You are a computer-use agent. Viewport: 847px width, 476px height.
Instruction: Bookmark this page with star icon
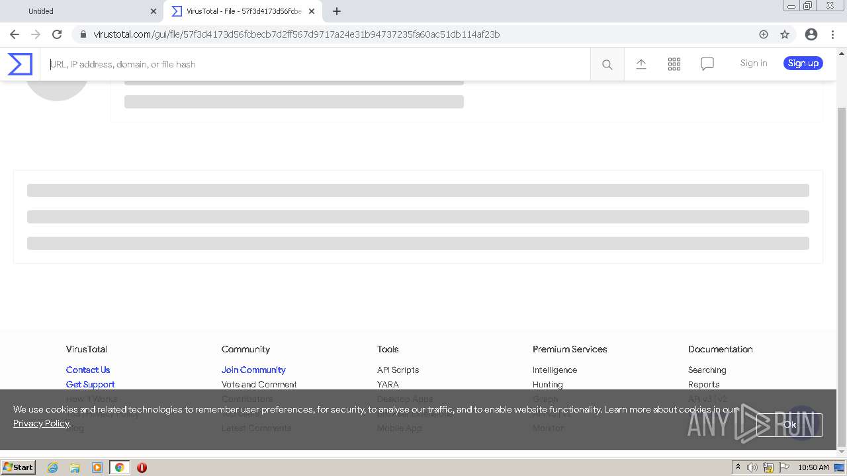pyautogui.click(x=785, y=34)
